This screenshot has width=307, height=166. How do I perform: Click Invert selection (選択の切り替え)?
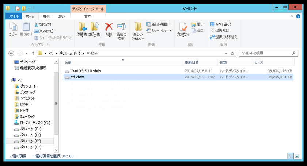tap(224, 37)
